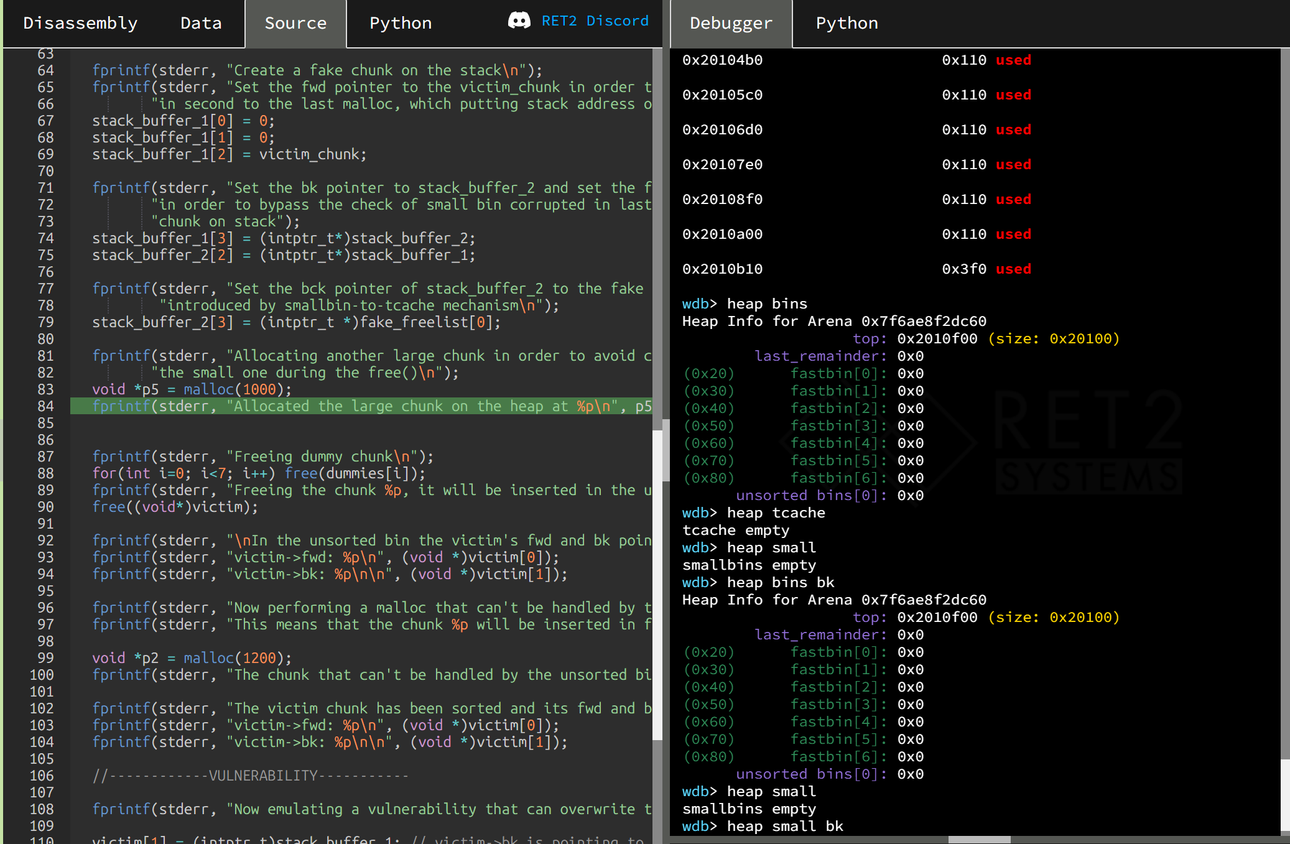The width and height of the screenshot is (1290, 844).
Task: Toggle breakpoint on line number 99
Action: click(x=45, y=658)
